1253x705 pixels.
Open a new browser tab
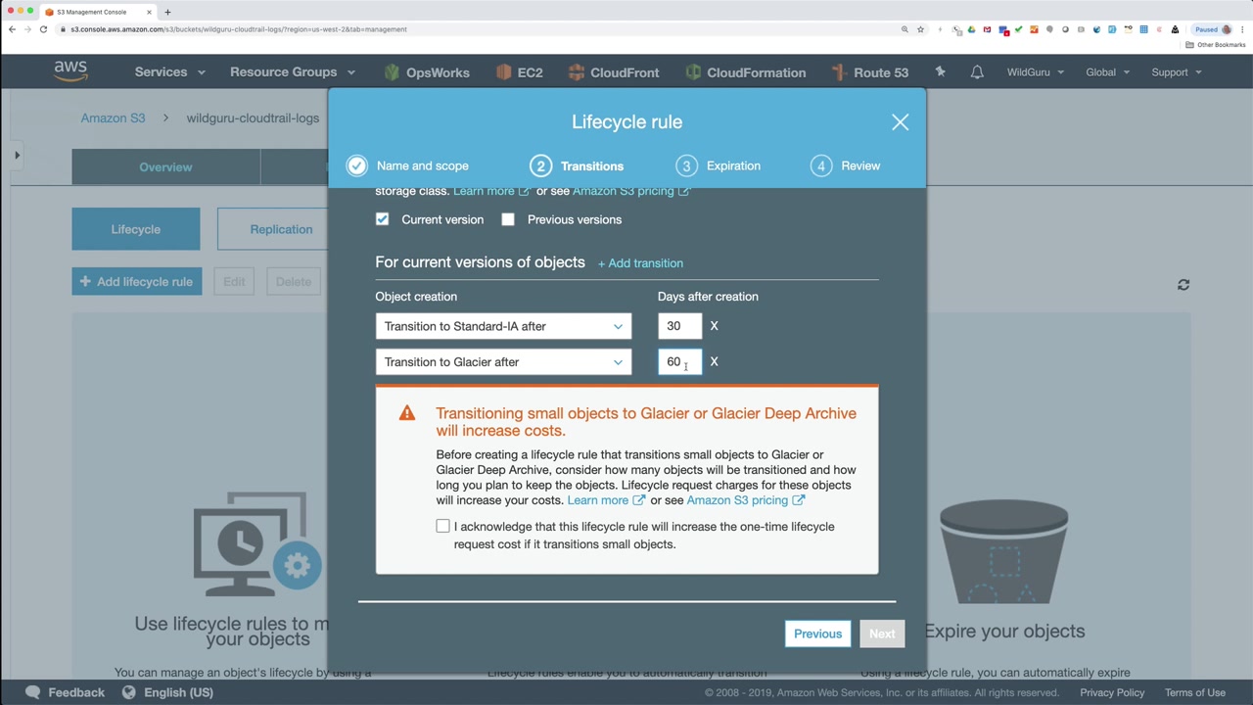click(167, 12)
